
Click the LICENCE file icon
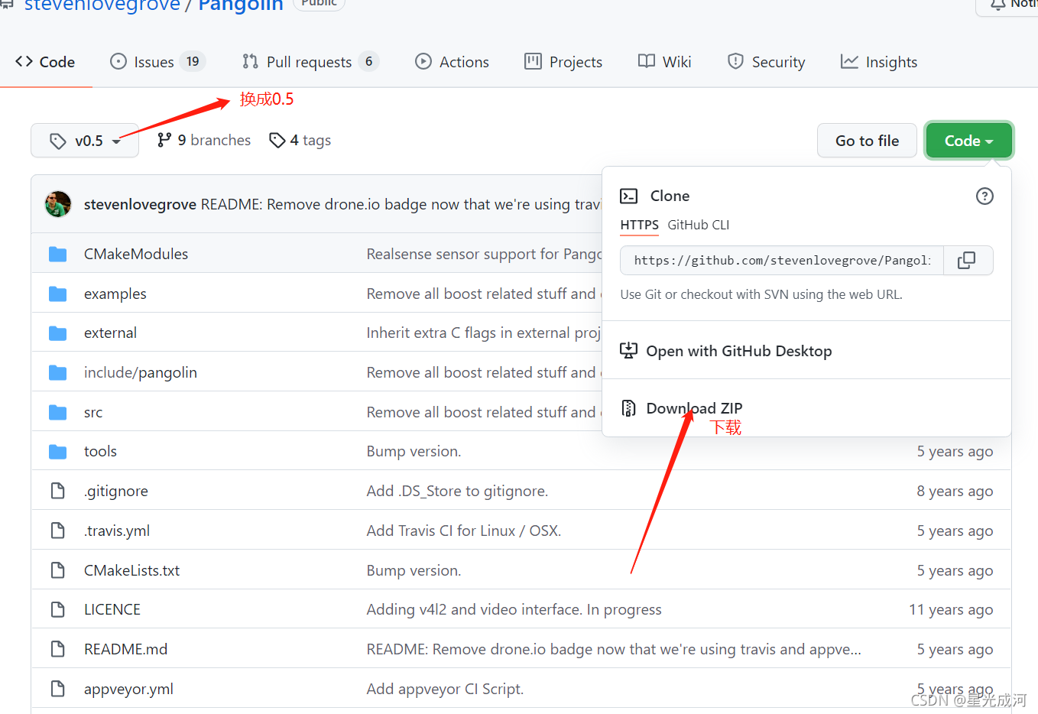pos(58,609)
